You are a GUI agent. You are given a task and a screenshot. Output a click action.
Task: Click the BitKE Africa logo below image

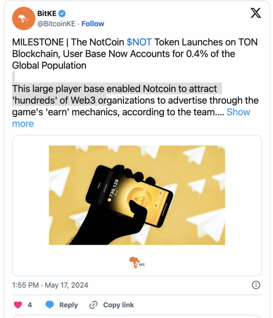click(x=137, y=262)
